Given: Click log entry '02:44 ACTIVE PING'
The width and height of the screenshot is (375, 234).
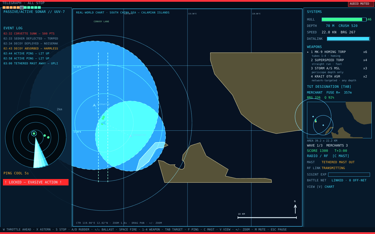Looking at the screenshot, I should click(x=26, y=54).
